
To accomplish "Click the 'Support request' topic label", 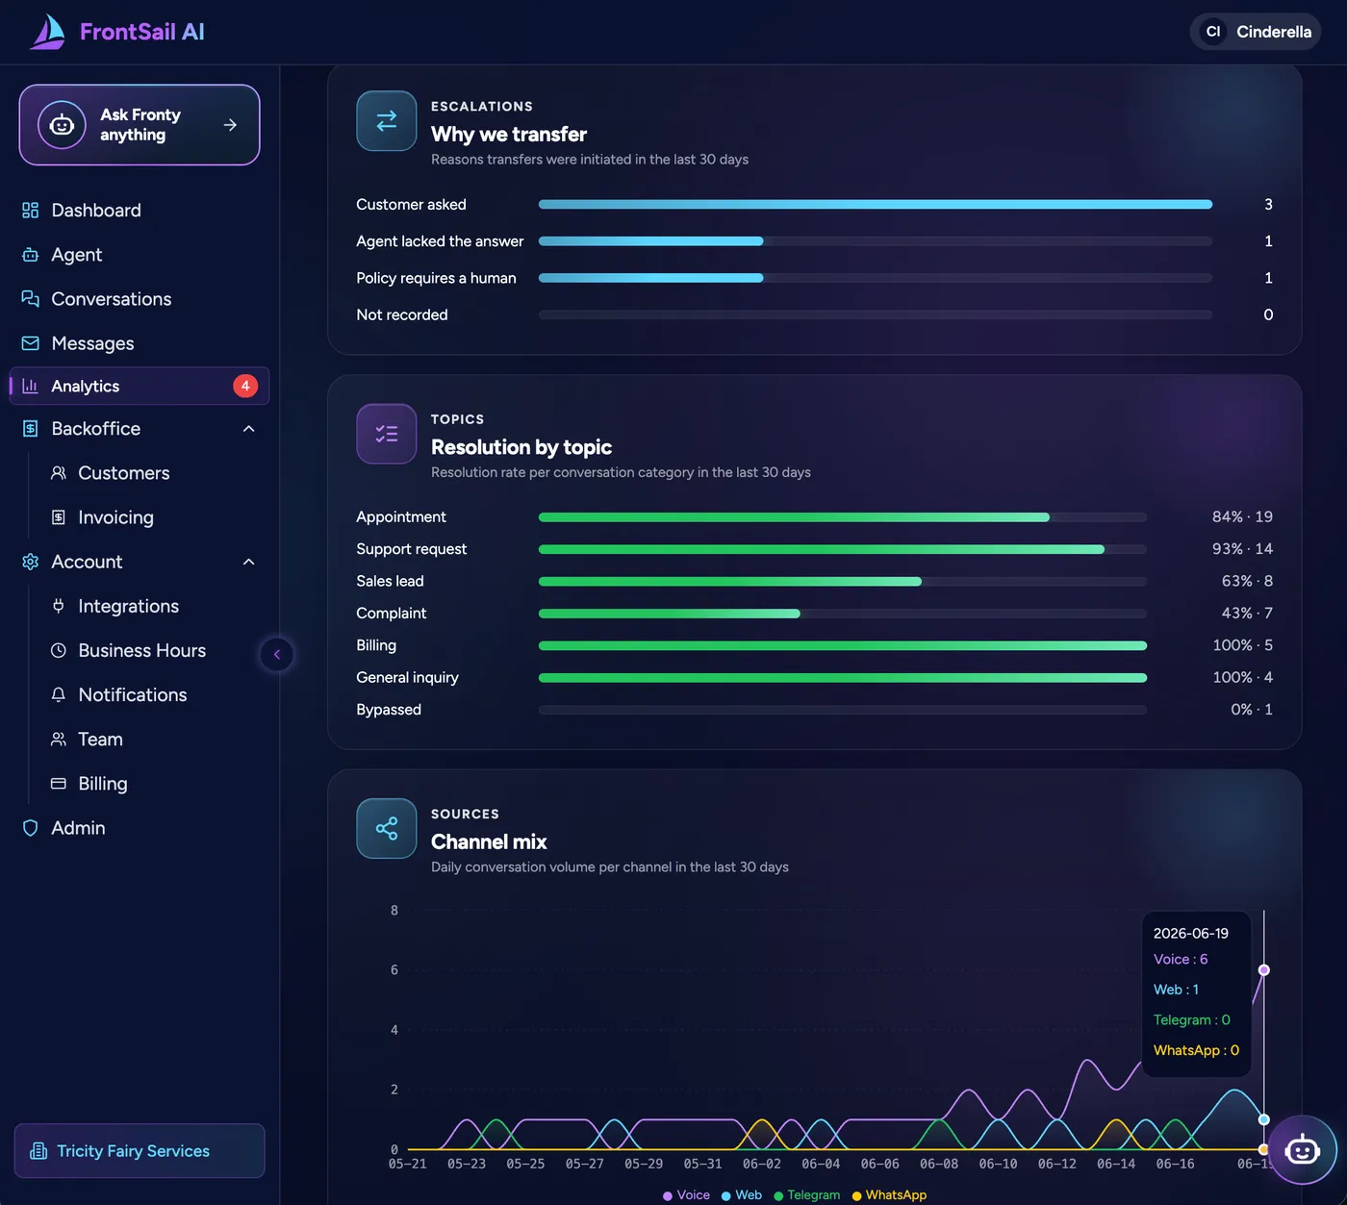I will pyautogui.click(x=411, y=549).
